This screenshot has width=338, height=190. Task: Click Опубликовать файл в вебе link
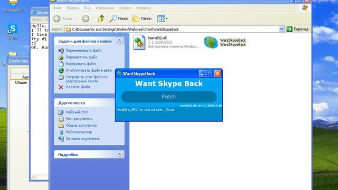click(x=89, y=70)
